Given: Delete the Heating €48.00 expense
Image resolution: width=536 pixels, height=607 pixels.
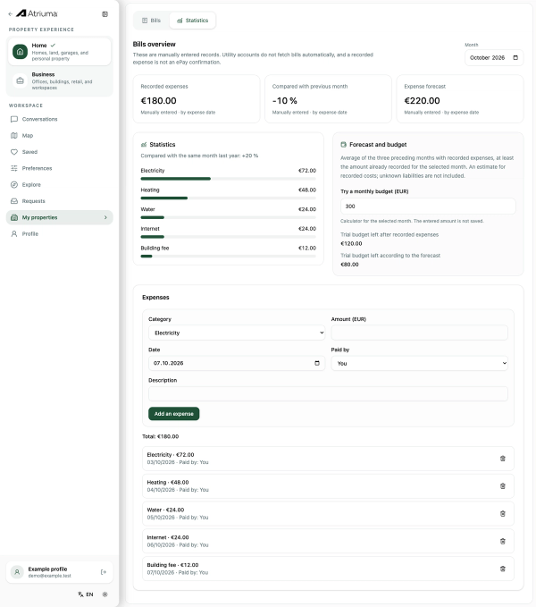Looking at the screenshot, I should (x=503, y=485).
